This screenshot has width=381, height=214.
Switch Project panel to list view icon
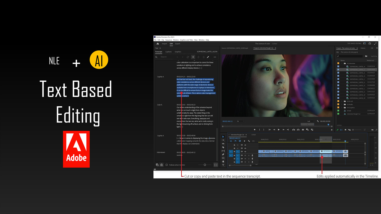[341, 130]
